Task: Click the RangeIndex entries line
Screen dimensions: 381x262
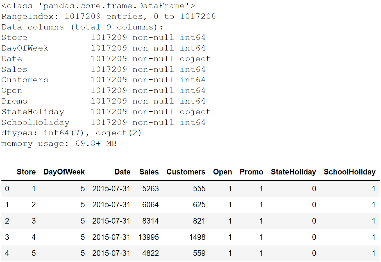Action: (x=109, y=17)
